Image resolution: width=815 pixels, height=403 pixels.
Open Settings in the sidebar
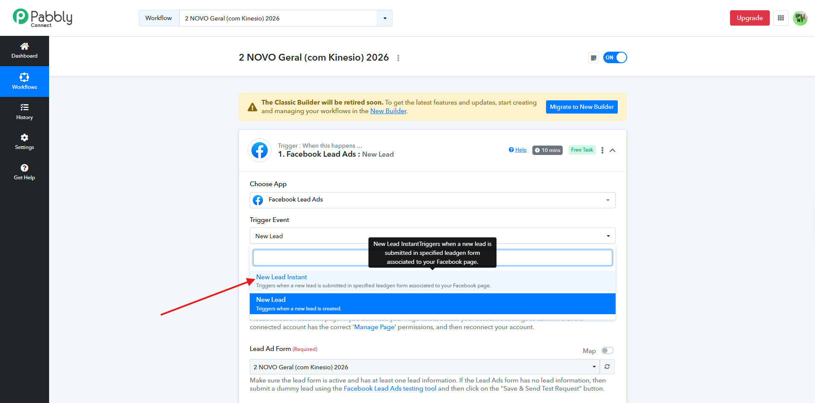click(24, 142)
